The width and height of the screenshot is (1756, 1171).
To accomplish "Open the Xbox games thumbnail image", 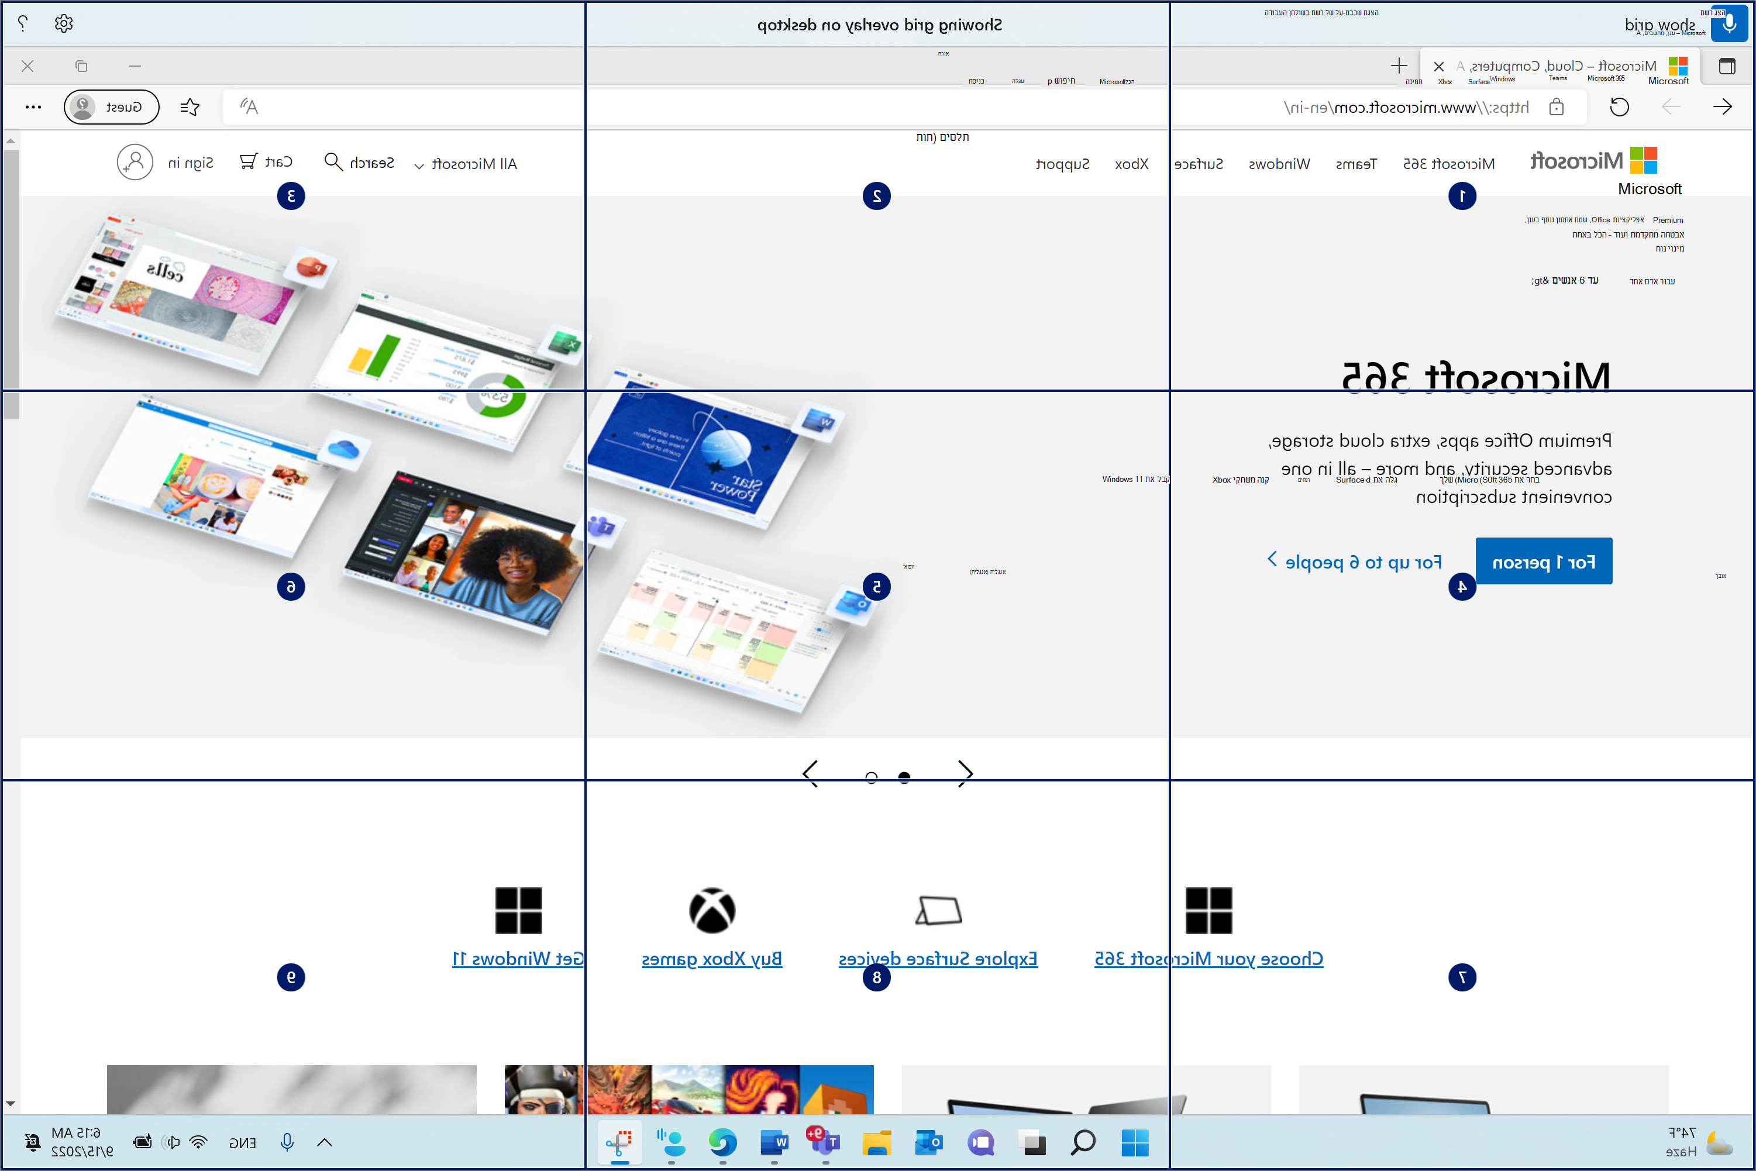I will tap(690, 1090).
